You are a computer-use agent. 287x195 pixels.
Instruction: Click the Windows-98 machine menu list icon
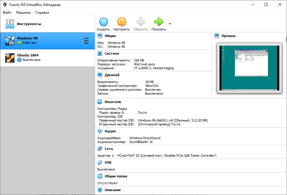coord(85,41)
